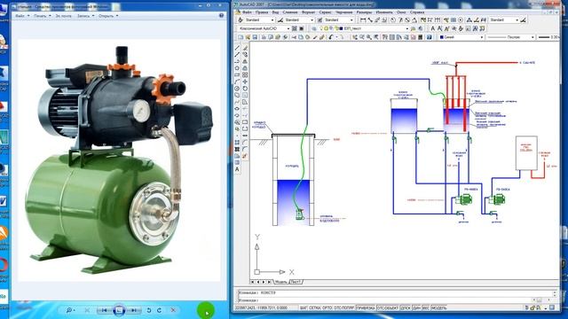Image resolution: width=568 pixels, height=319 pixels.
Task: Open the photo viewer zoom control
Action: pos(70,310)
